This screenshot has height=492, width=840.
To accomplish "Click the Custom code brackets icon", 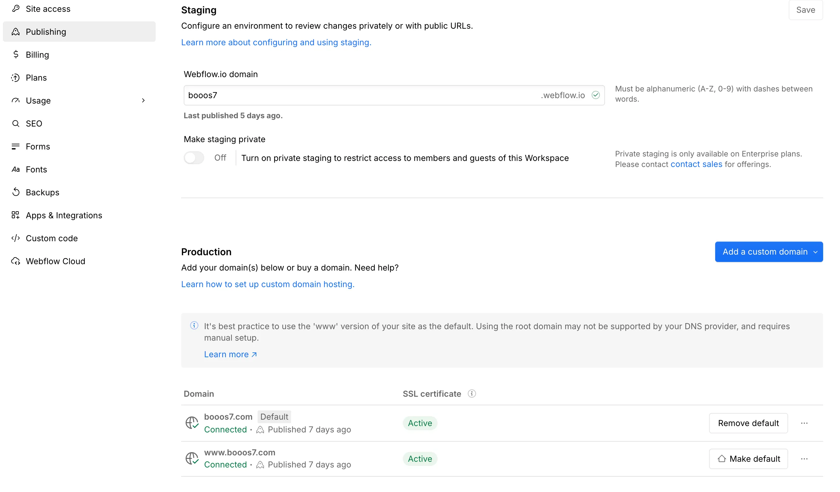I will (x=16, y=238).
